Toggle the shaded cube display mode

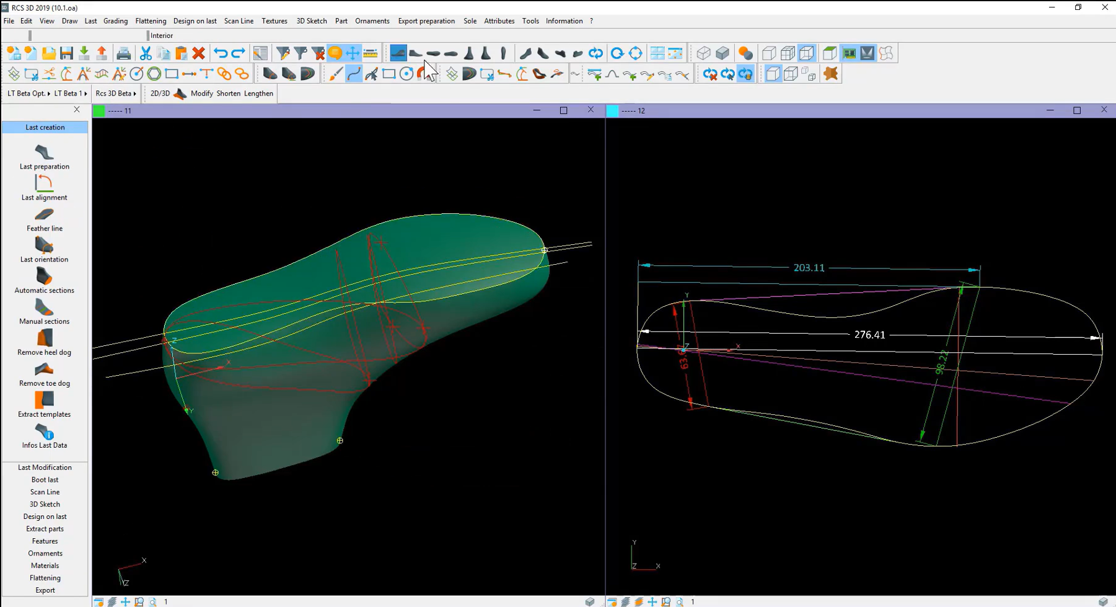723,53
